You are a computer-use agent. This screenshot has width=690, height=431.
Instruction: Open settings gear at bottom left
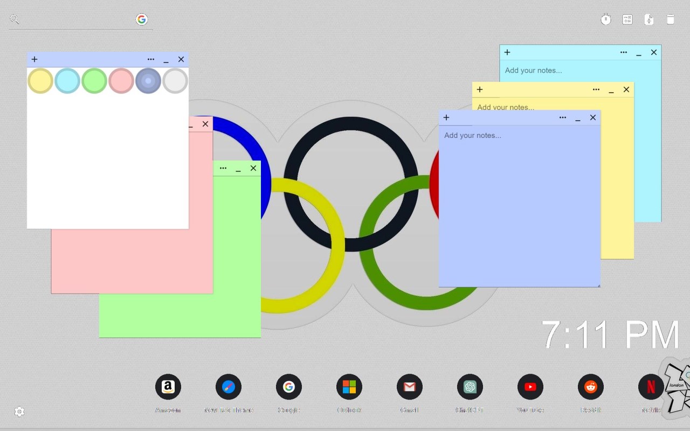coord(19,412)
